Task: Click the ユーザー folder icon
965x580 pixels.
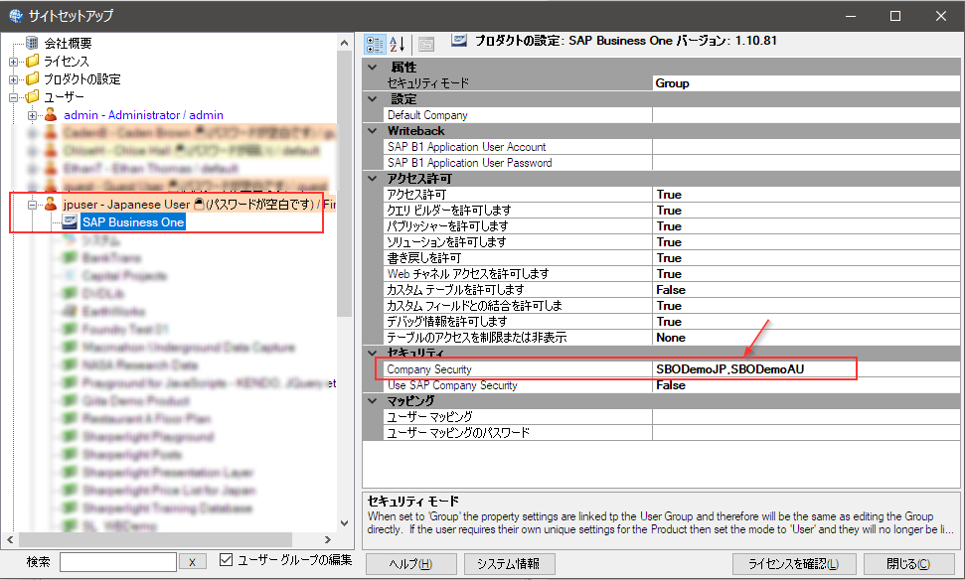Action: click(32, 96)
